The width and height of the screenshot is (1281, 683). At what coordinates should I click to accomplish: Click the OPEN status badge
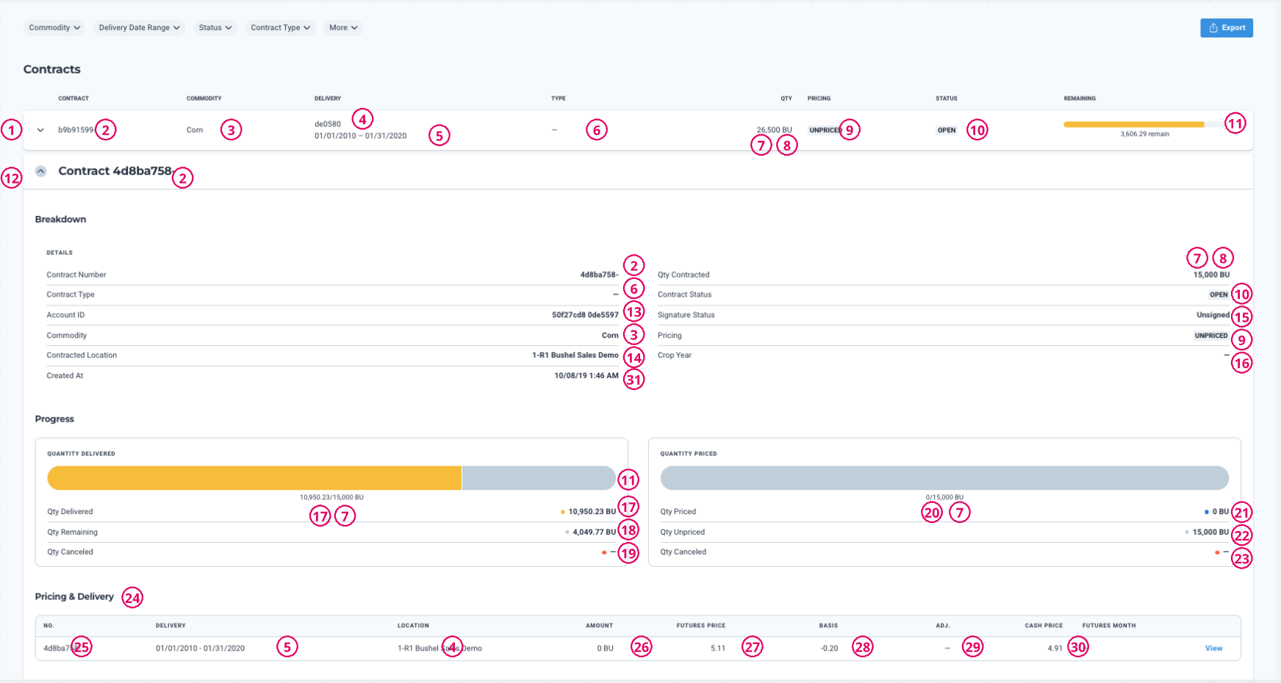(x=945, y=129)
